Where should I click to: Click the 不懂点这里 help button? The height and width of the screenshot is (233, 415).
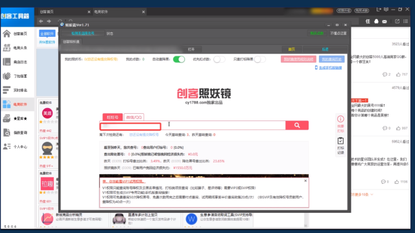point(338,33)
